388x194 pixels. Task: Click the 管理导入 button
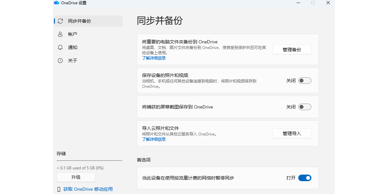pos(292,133)
